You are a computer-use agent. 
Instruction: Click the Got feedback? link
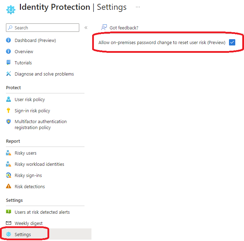(124, 28)
